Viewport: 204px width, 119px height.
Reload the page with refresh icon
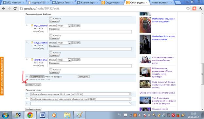click(x=15, y=8)
